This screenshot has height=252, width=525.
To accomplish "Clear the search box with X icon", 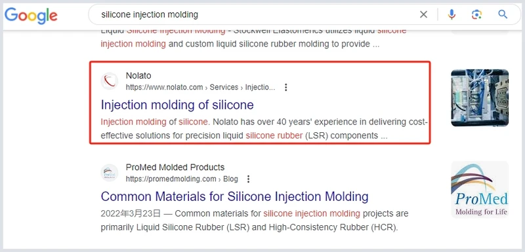I will [423, 14].
